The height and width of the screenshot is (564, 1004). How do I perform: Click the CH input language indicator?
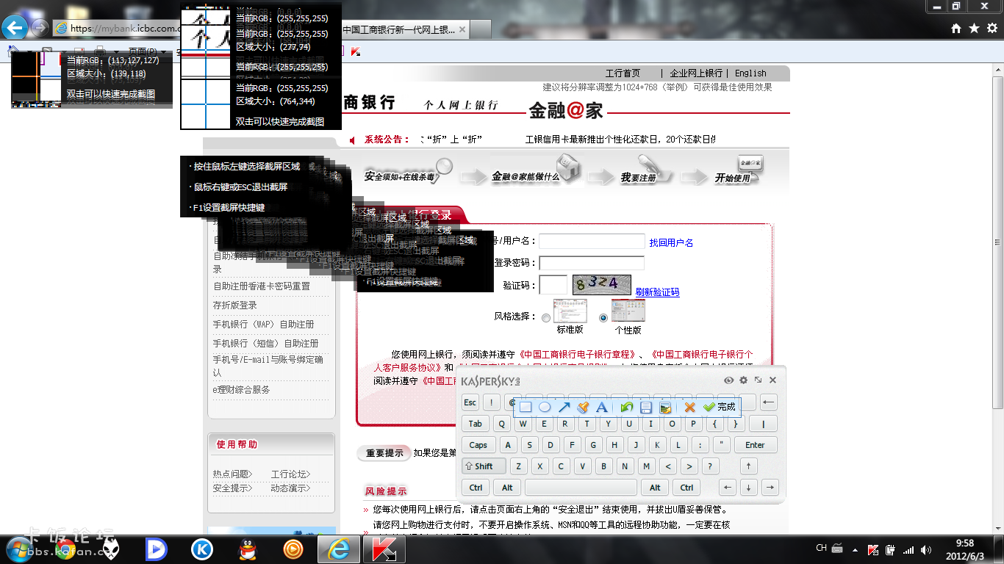click(822, 548)
